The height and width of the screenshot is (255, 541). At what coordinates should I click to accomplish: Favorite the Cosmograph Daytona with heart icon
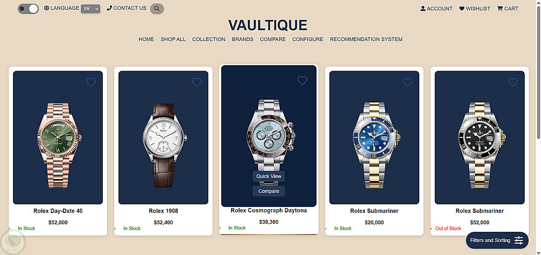(302, 80)
